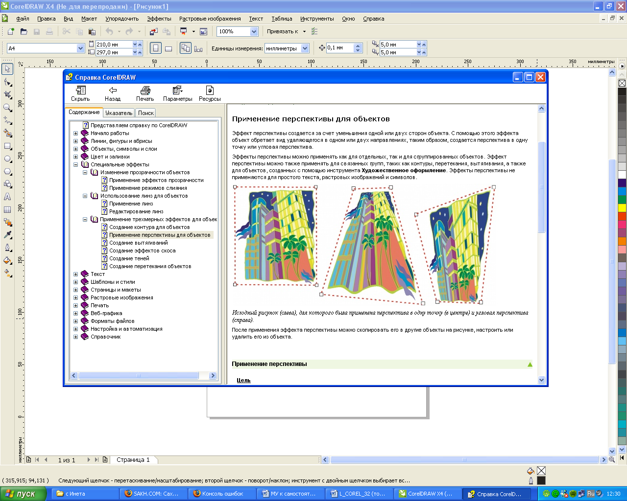Select the Shape tool
The image size is (627, 501).
pos(7,82)
